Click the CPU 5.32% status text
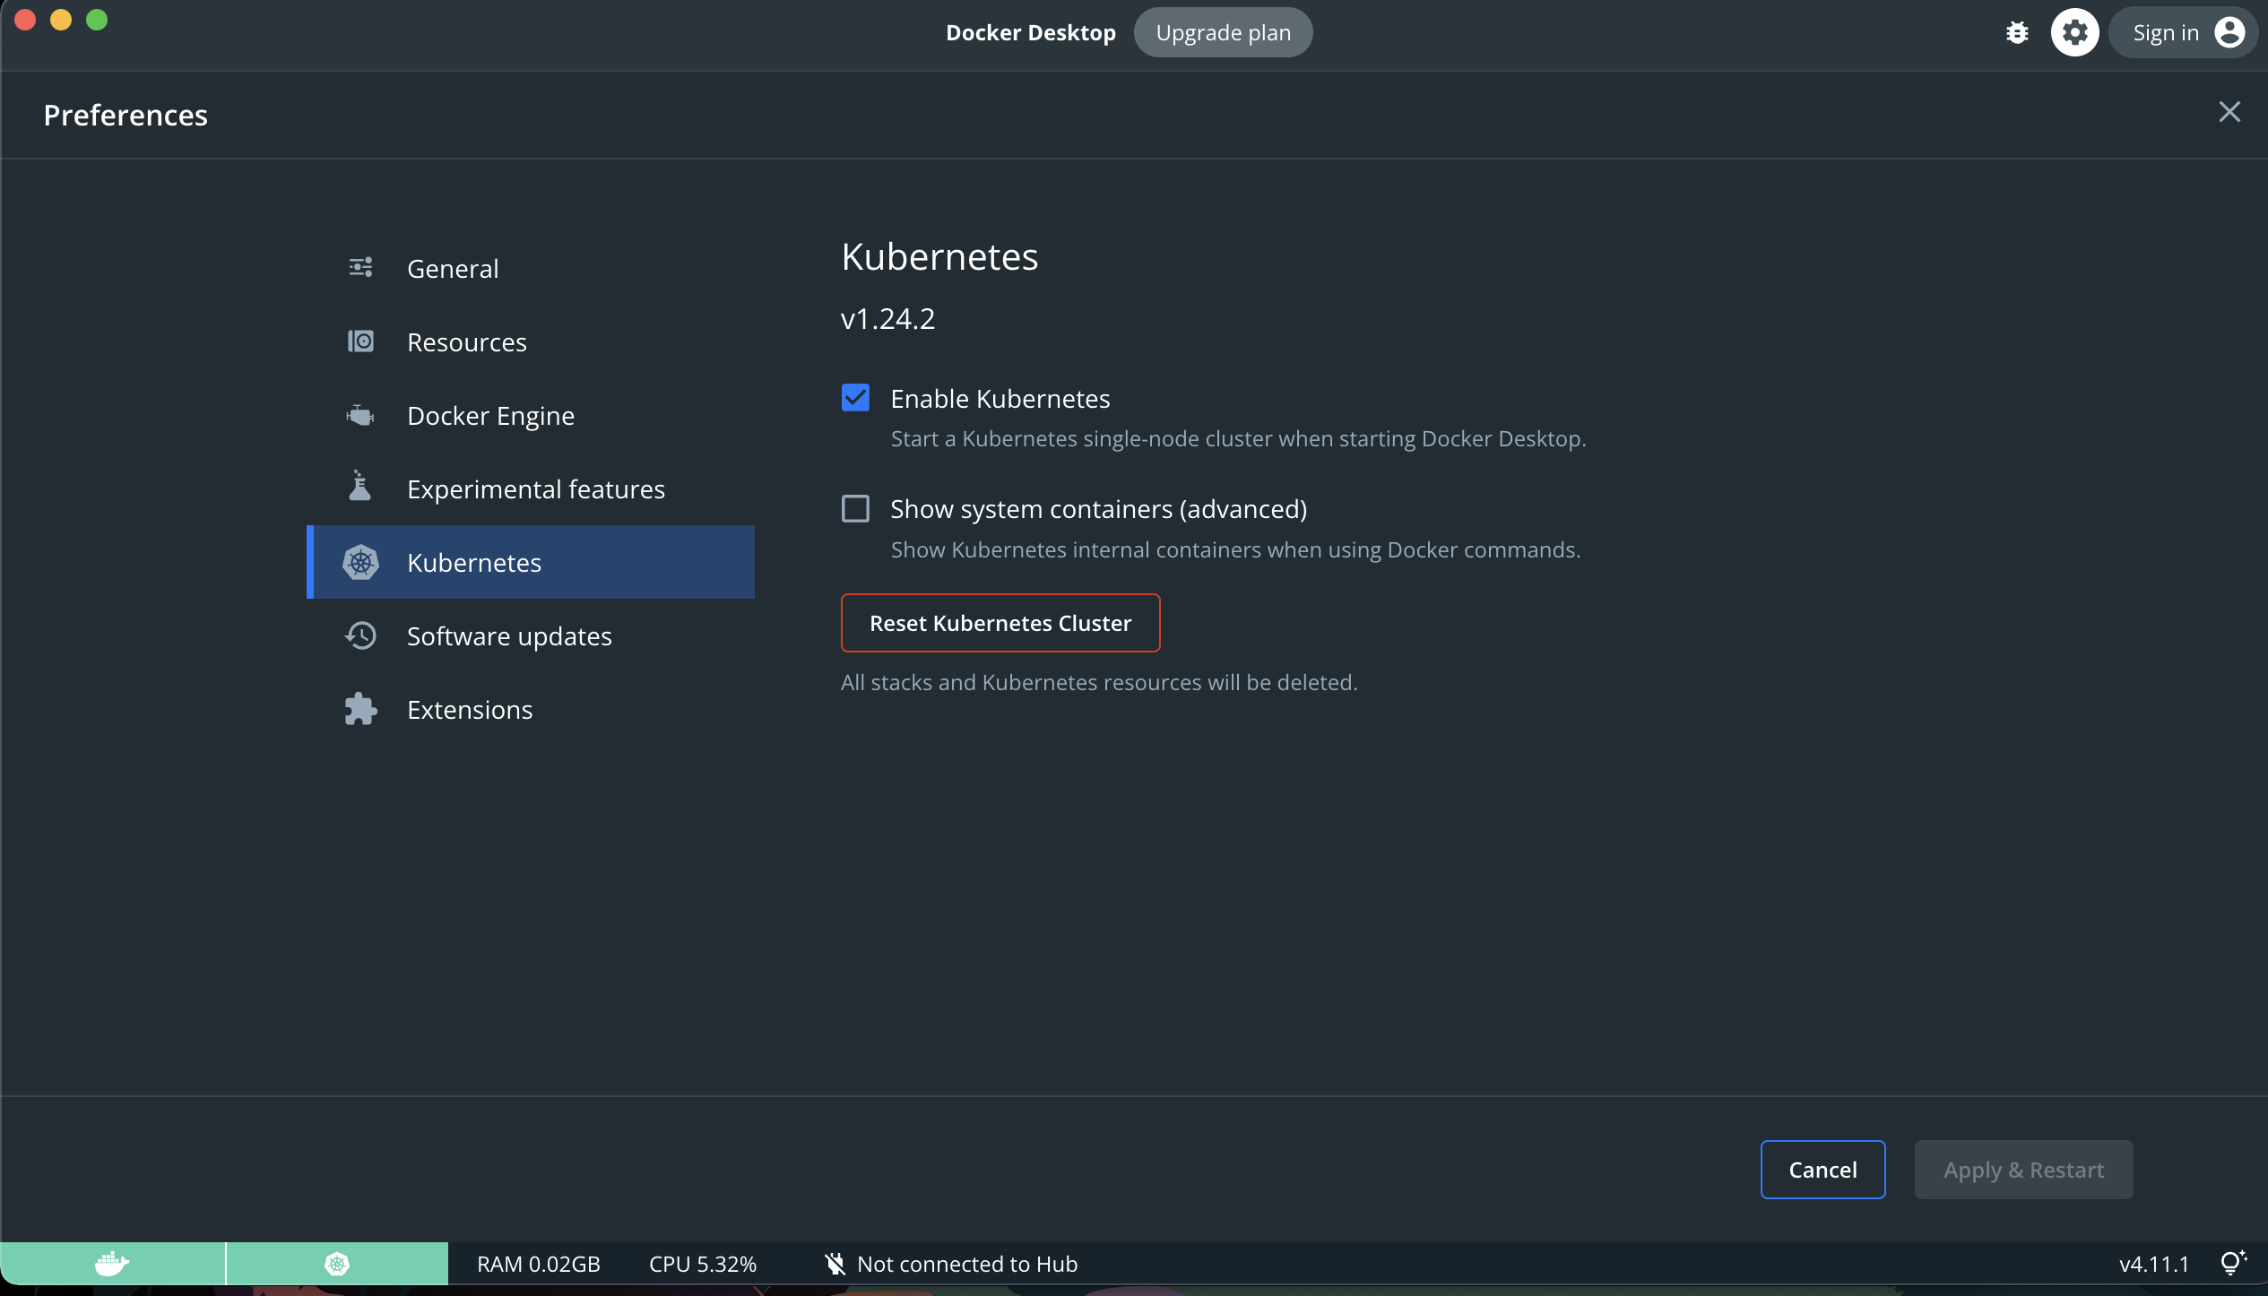This screenshot has height=1296, width=2268. click(703, 1265)
